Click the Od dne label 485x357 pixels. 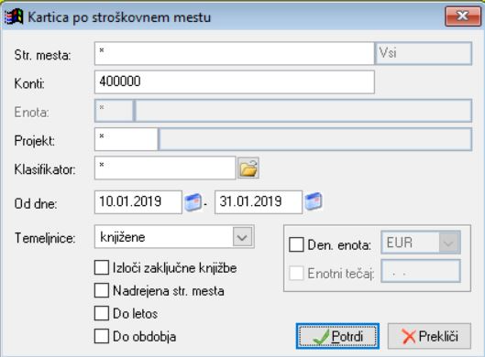pos(36,204)
